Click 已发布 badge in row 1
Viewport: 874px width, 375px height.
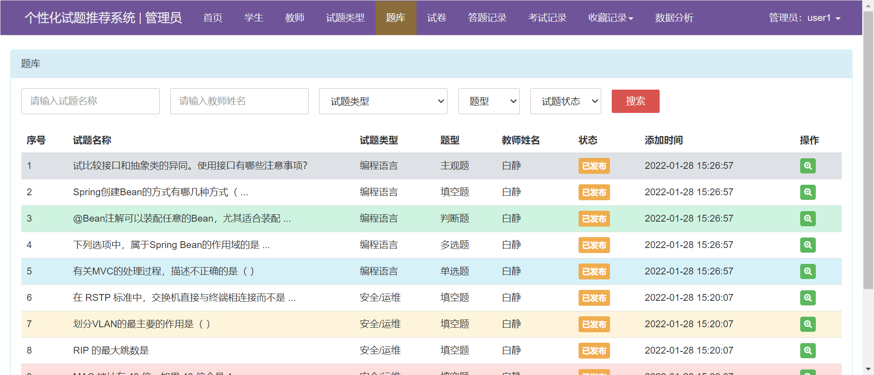(x=594, y=166)
